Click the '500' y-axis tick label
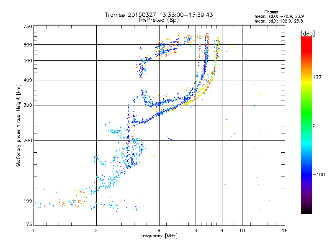Image resolution: width=335 pixels, height=251 pixels. 28,61
